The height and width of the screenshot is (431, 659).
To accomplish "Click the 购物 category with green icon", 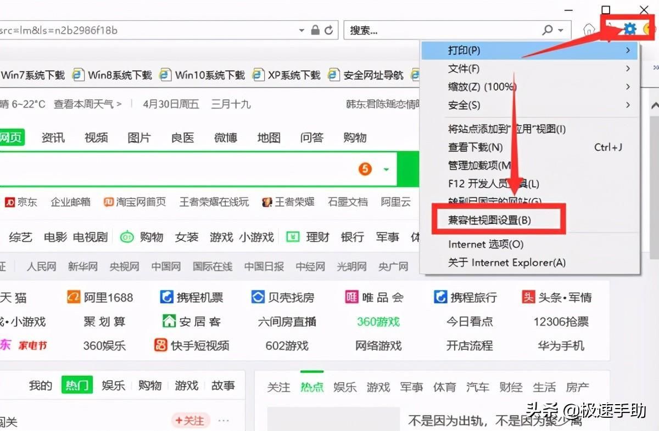I will point(142,237).
